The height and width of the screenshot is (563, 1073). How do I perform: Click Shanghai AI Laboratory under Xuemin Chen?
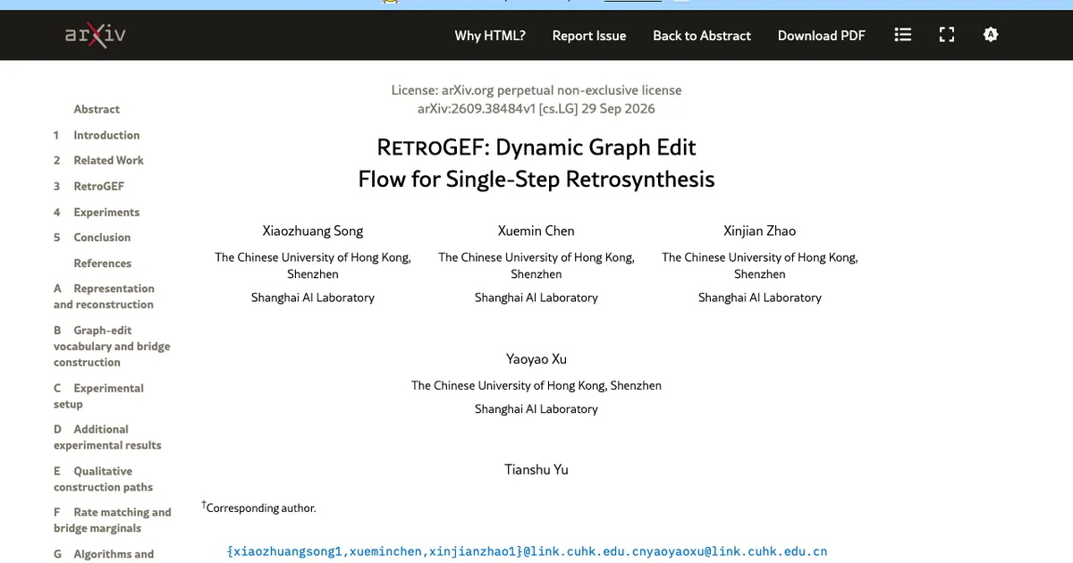click(x=536, y=298)
